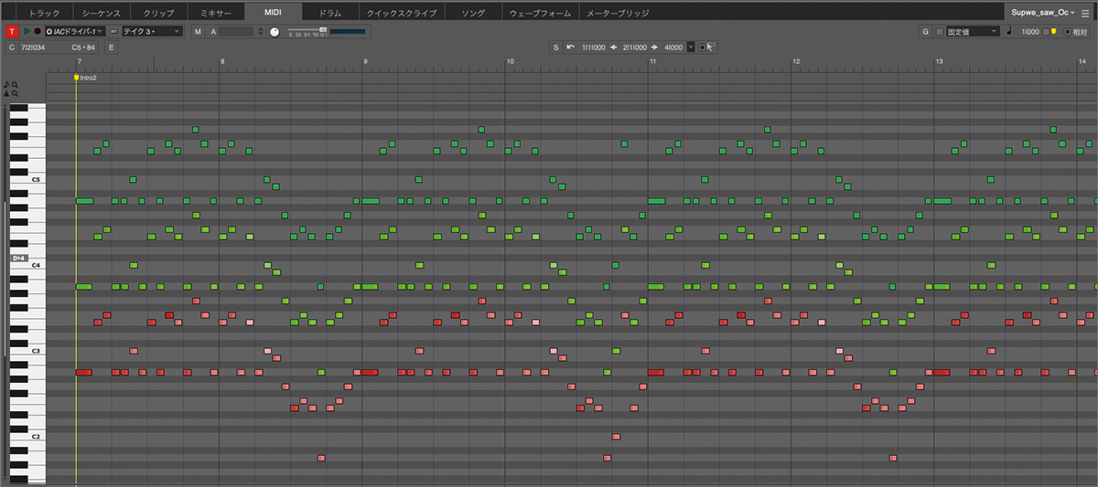Switch to the ミキサー tab
The height and width of the screenshot is (487, 1098).
(216, 14)
